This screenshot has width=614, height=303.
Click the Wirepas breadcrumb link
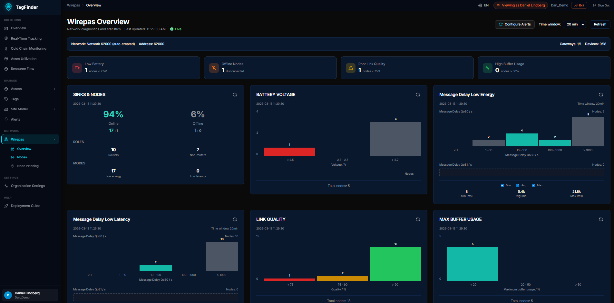(73, 5)
